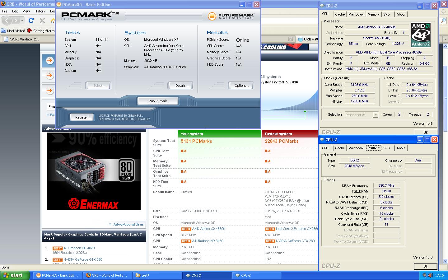Screen dimensions: 448x280
Task: Click Enermax power supply advertisement
Action: point(94,171)
